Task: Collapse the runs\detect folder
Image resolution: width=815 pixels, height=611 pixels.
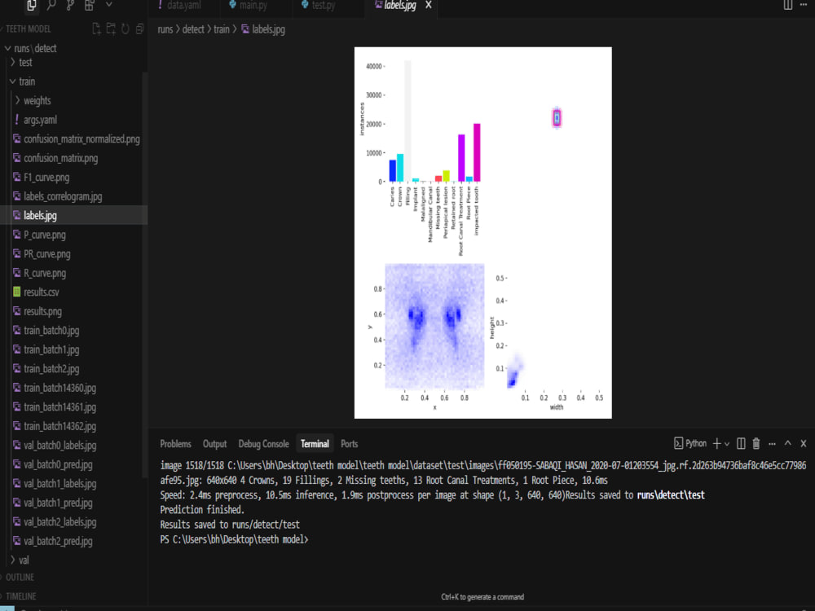Action: click(x=35, y=48)
